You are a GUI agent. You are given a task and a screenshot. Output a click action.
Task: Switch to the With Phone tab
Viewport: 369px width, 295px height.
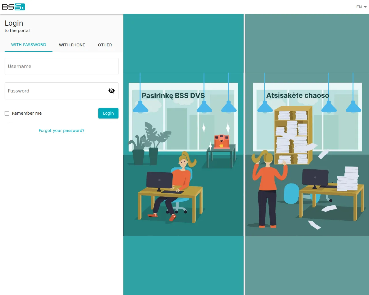72,45
